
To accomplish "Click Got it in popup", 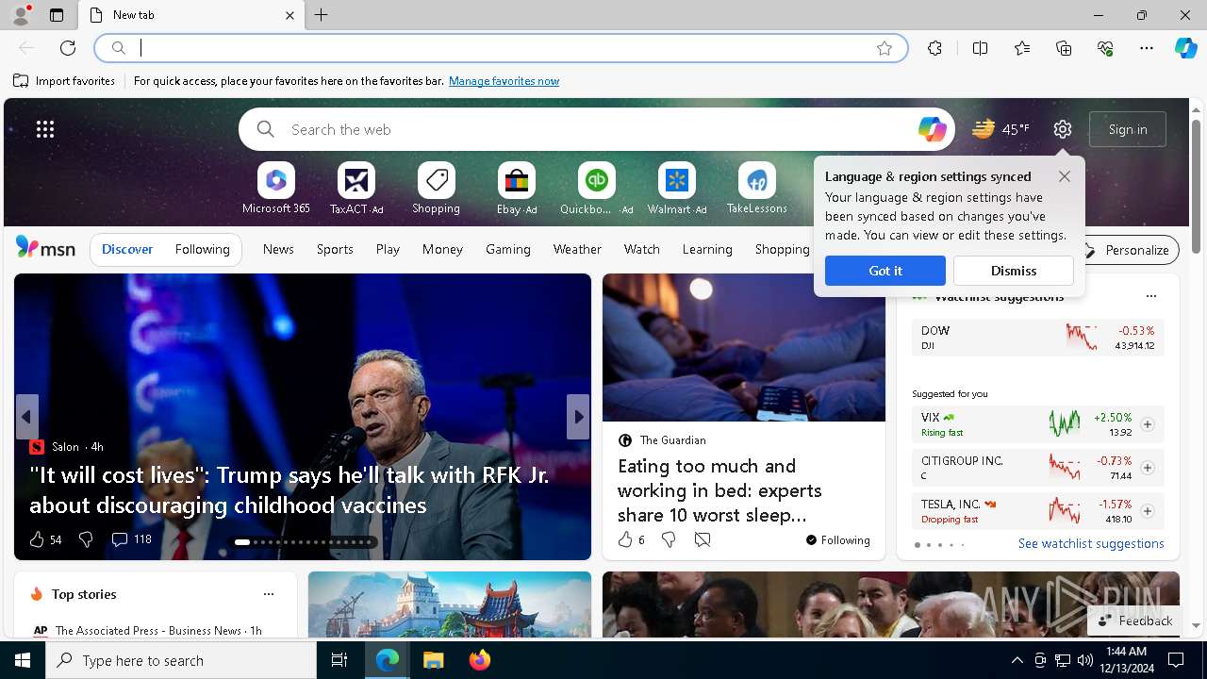I will coord(885,271).
